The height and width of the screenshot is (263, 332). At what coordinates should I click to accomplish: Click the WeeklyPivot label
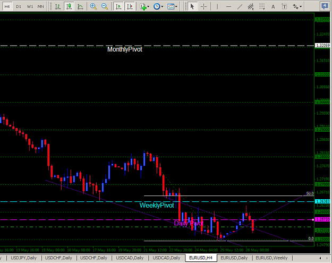157,205
